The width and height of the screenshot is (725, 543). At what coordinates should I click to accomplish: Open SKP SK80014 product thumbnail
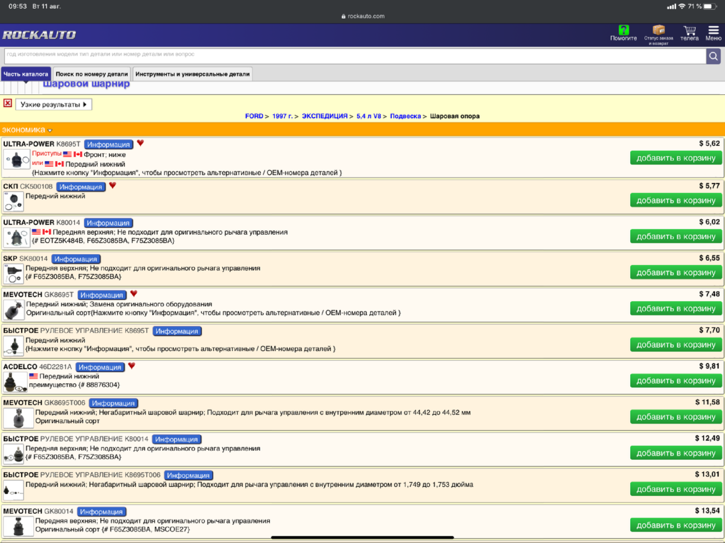coord(13,274)
